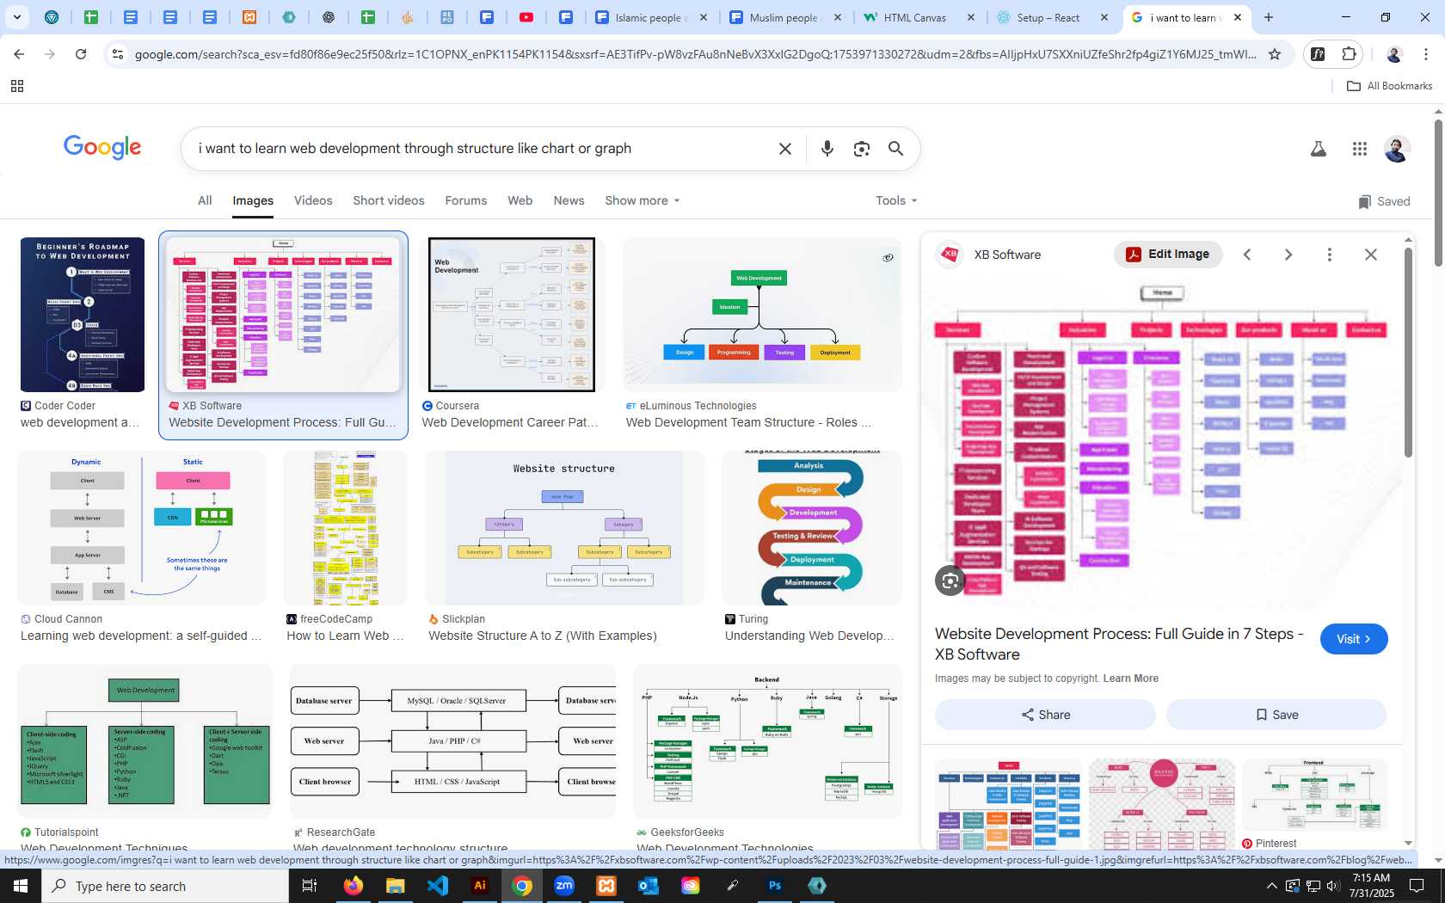Image resolution: width=1445 pixels, height=903 pixels.
Task: Reload the current page
Action: click(81, 54)
